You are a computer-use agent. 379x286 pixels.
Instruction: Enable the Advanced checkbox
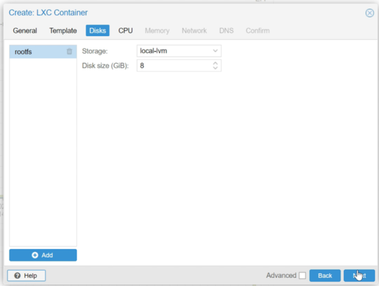pos(303,275)
